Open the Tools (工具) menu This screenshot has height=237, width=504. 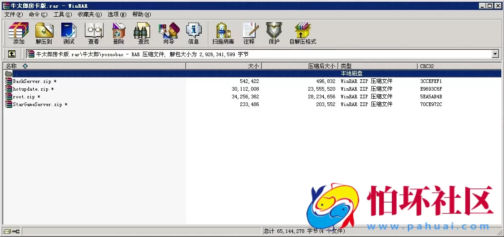click(x=62, y=15)
